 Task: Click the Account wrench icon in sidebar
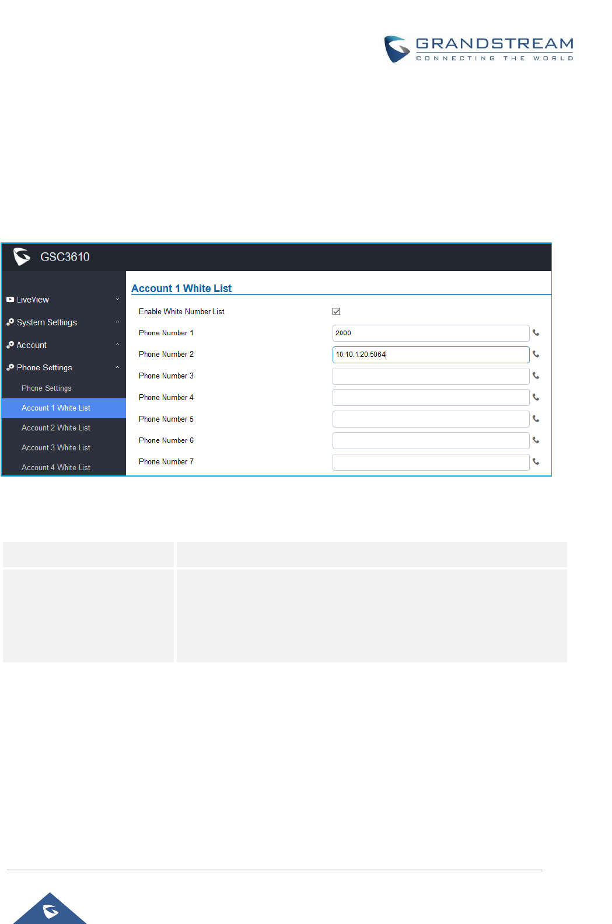pyautogui.click(x=10, y=345)
